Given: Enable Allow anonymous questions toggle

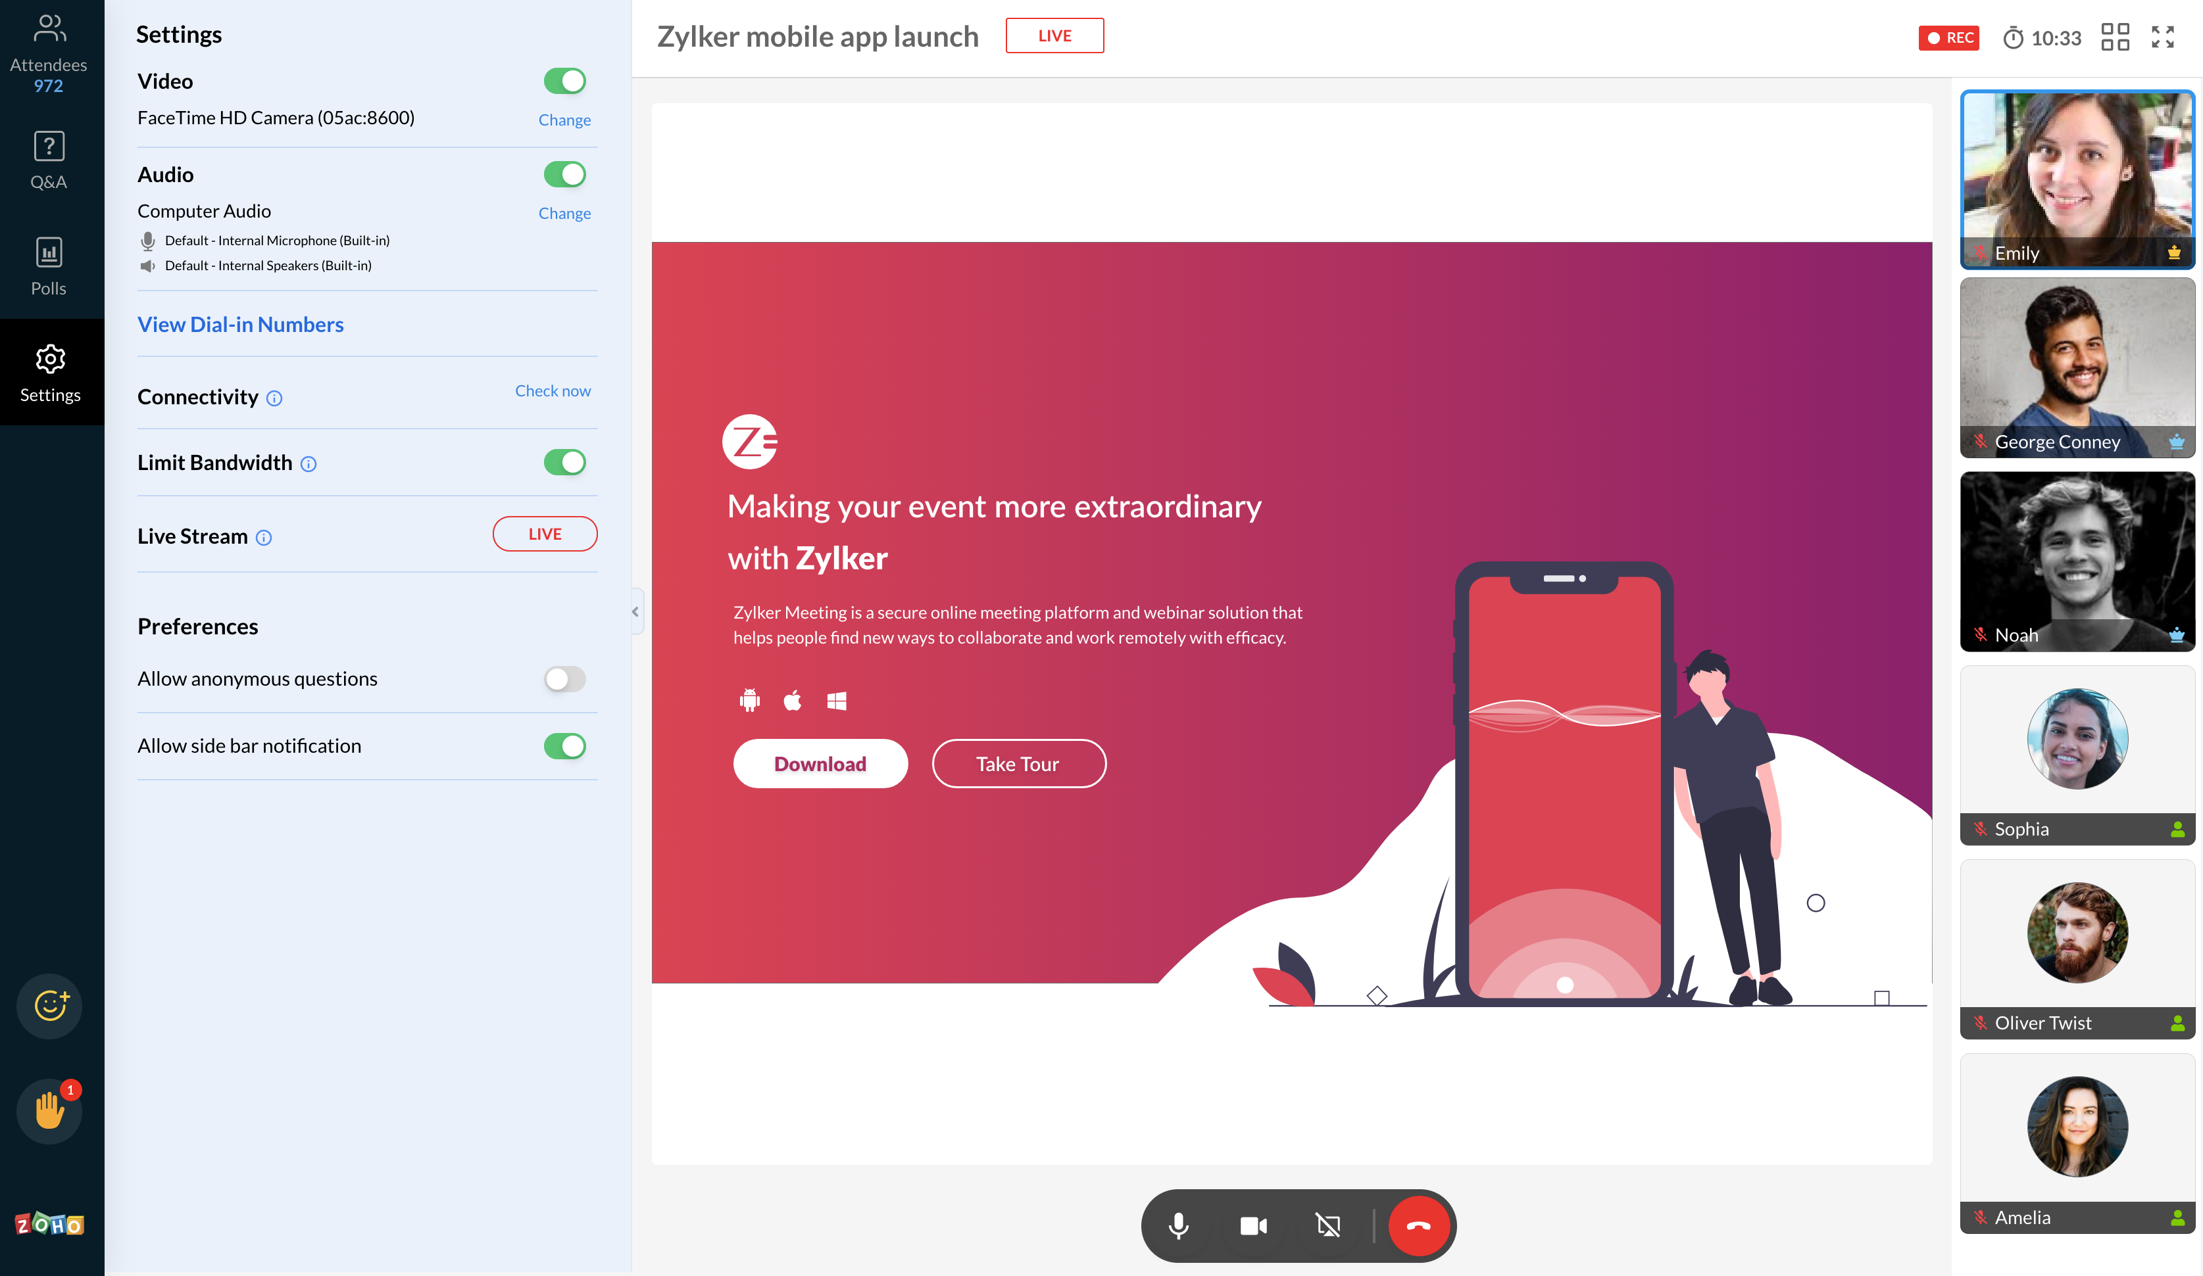Looking at the screenshot, I should [x=565, y=678].
